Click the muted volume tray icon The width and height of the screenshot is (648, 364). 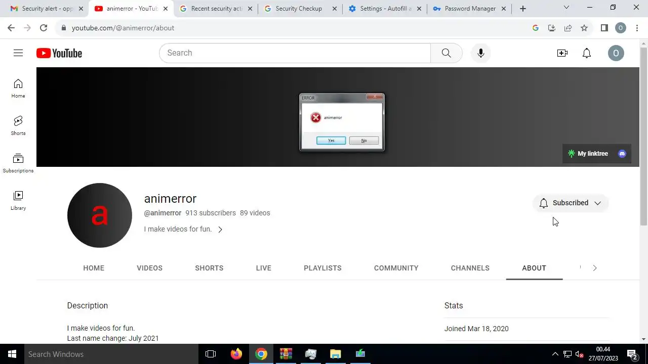pyautogui.click(x=580, y=354)
